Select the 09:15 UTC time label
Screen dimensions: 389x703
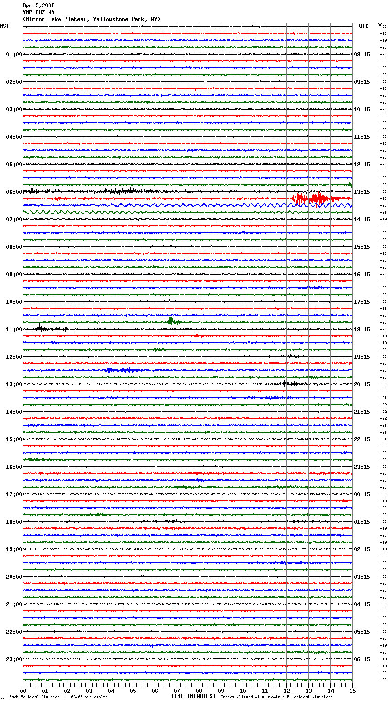coord(362,82)
